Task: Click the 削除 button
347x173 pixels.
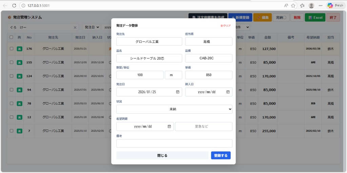Action: click(297, 18)
